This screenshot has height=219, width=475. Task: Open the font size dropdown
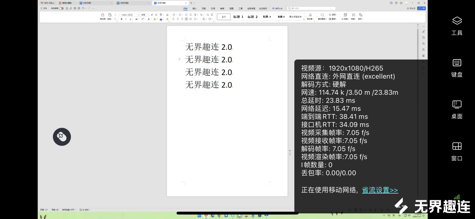click(145, 15)
